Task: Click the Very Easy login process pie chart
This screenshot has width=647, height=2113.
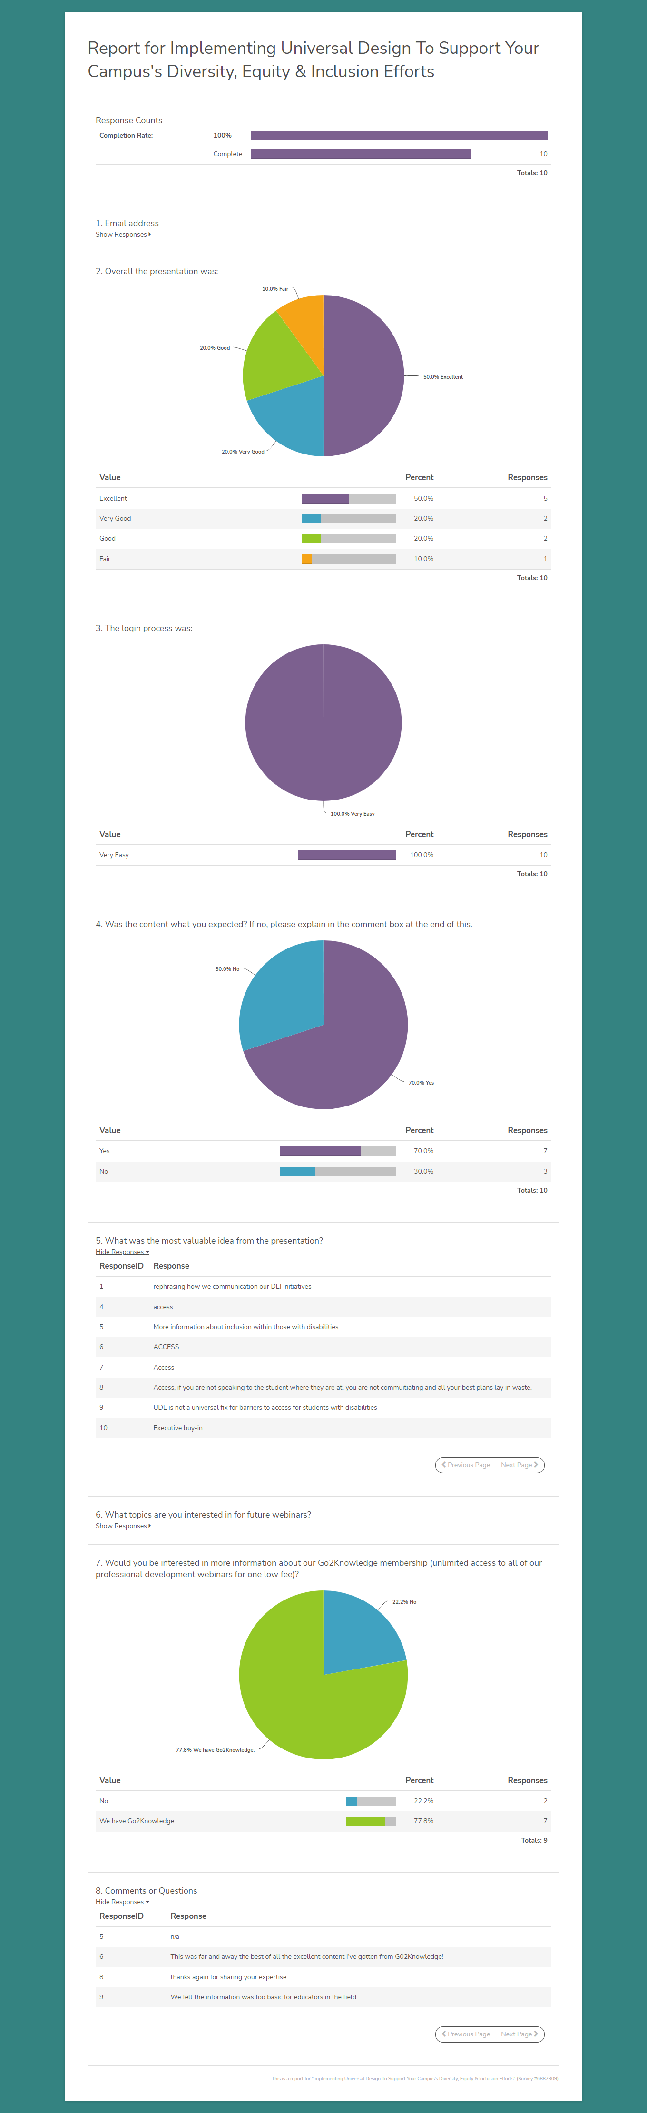Action: 323,722
